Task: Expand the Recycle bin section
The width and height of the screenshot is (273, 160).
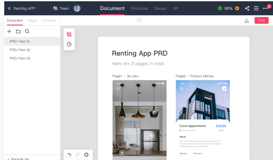Action: coord(8,159)
